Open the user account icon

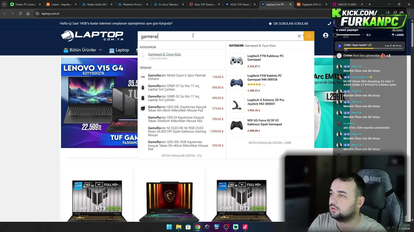pos(326,35)
